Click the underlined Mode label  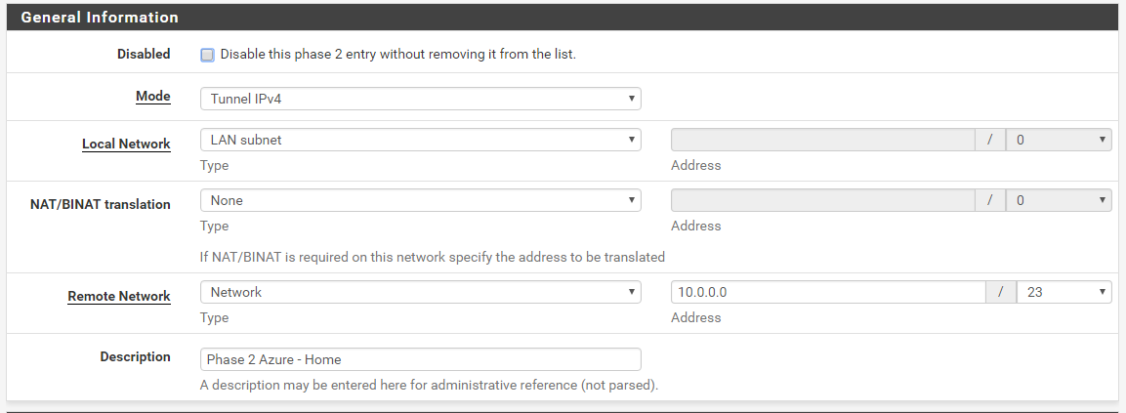pyautogui.click(x=153, y=96)
